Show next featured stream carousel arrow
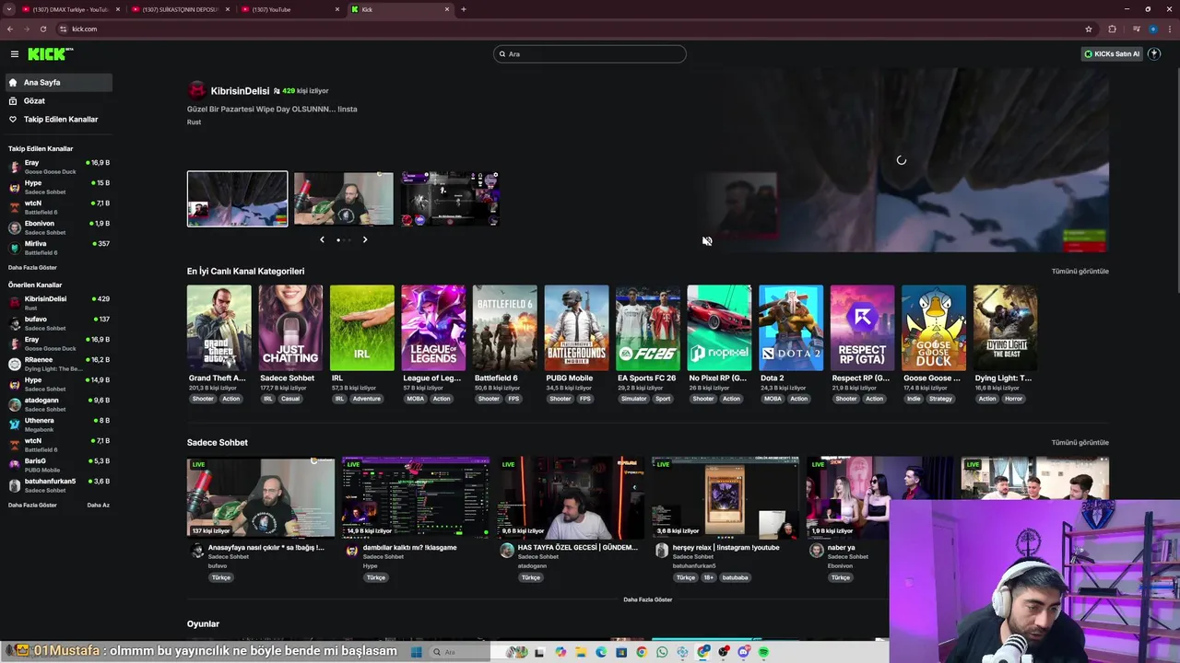Viewport: 1180px width, 663px height. tap(365, 239)
